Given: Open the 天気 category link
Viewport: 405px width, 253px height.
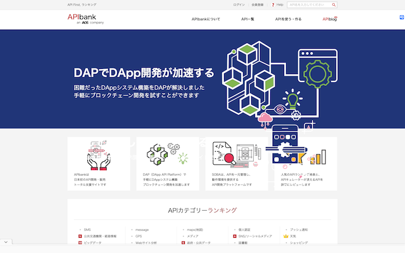Looking at the screenshot, I should pyautogui.click(x=293, y=236).
